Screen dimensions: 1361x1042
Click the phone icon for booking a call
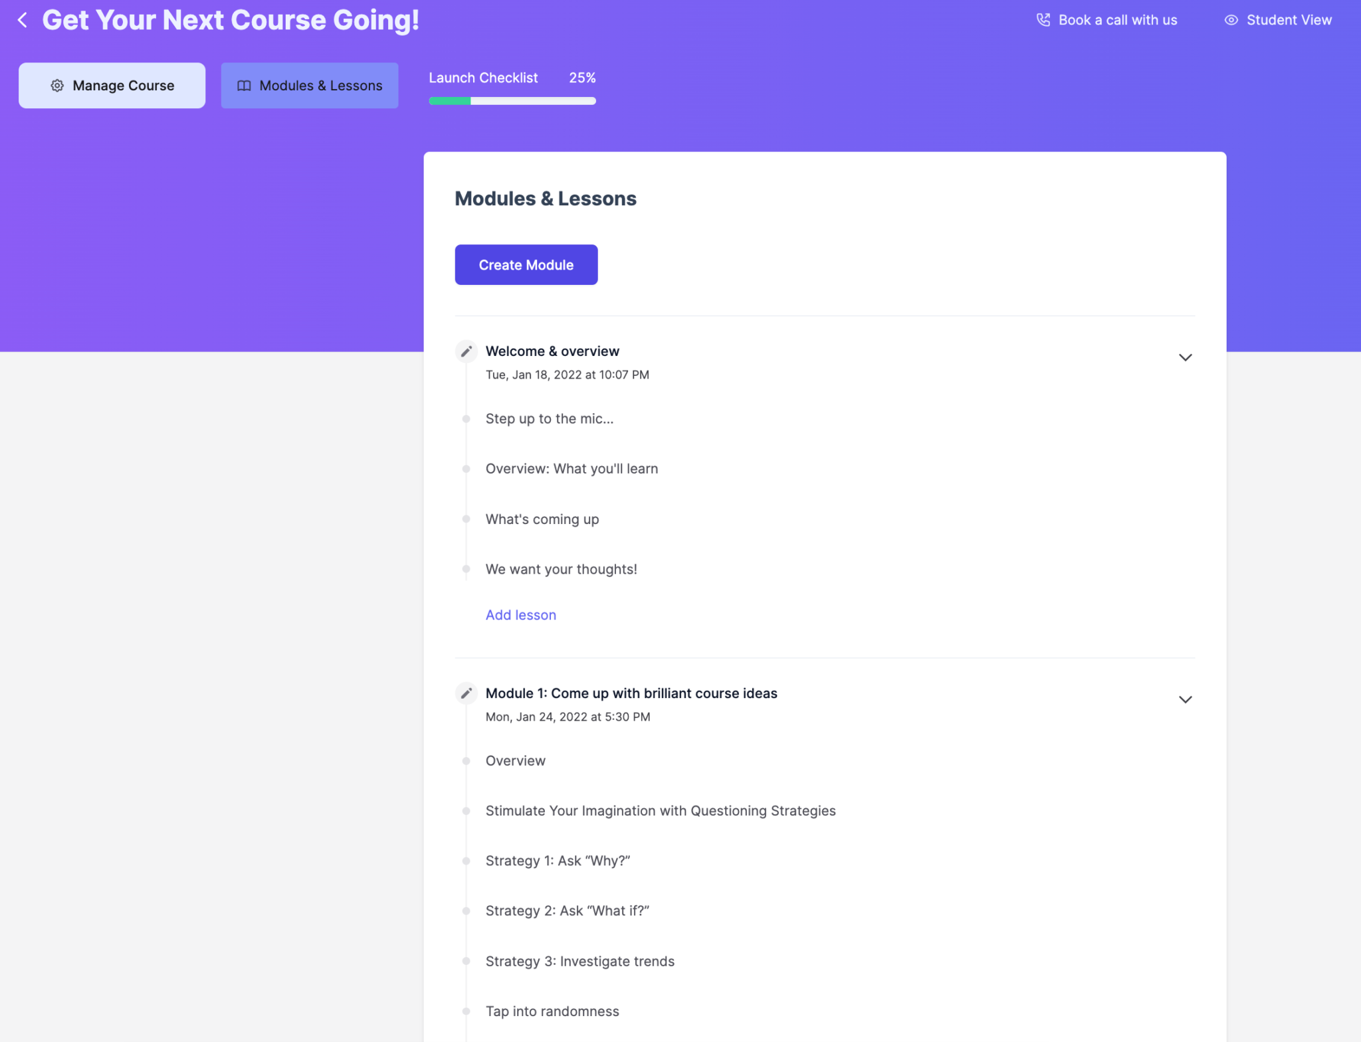(x=1043, y=20)
